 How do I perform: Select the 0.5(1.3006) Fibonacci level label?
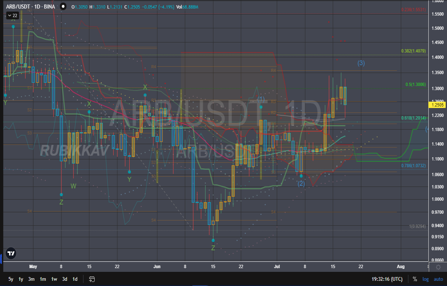tap(415, 85)
